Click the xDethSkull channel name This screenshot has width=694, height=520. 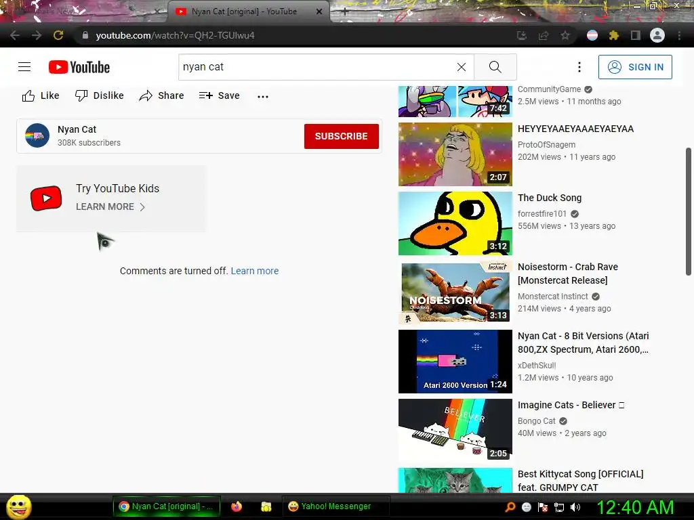(x=537, y=365)
